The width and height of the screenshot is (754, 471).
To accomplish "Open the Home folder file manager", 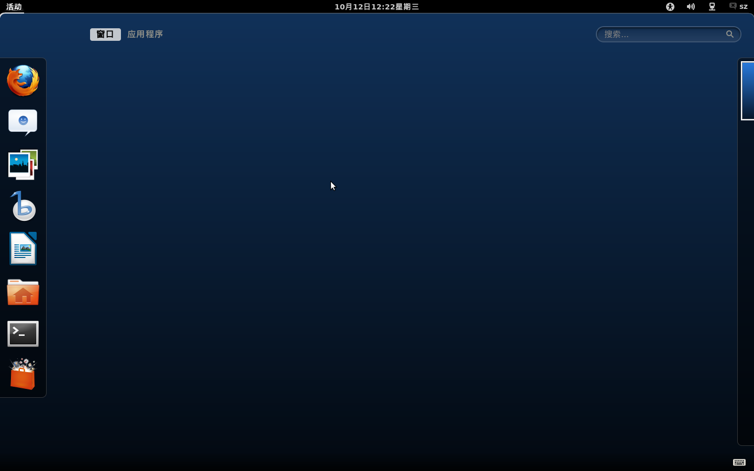I will tap(23, 292).
